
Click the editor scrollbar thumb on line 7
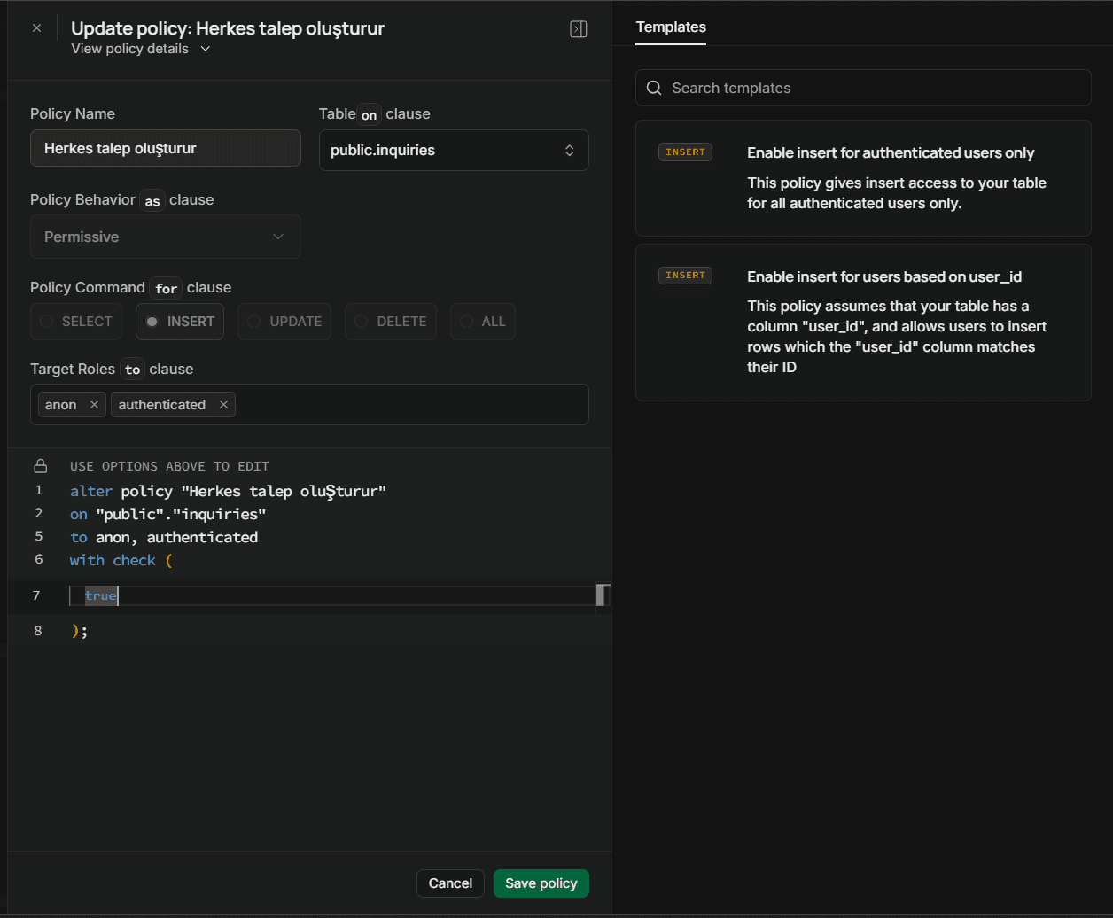tap(602, 595)
